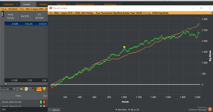
Task: Click the Allin Preflop = True filter text
Action: [90, 13]
